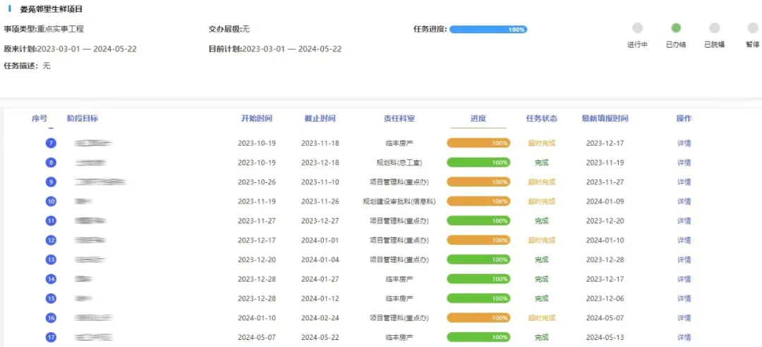Sort by 截止时间 column header

pyautogui.click(x=320, y=118)
